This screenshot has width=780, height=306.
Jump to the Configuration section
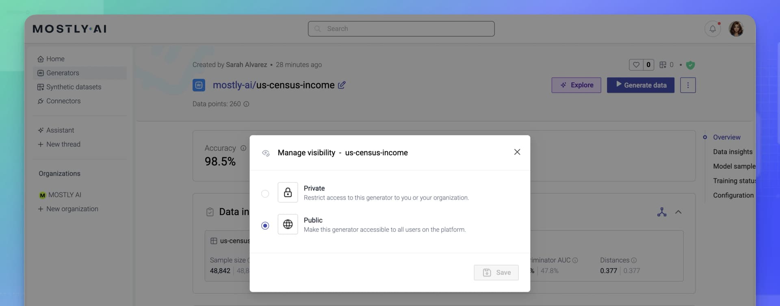coord(733,195)
